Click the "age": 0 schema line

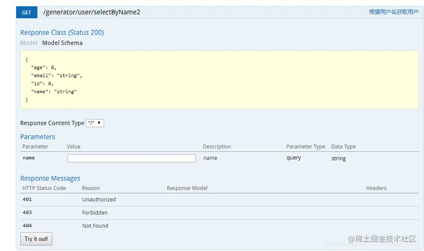tap(43, 67)
